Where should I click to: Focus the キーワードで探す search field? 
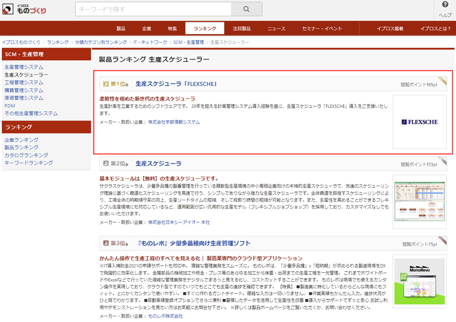coord(153,9)
